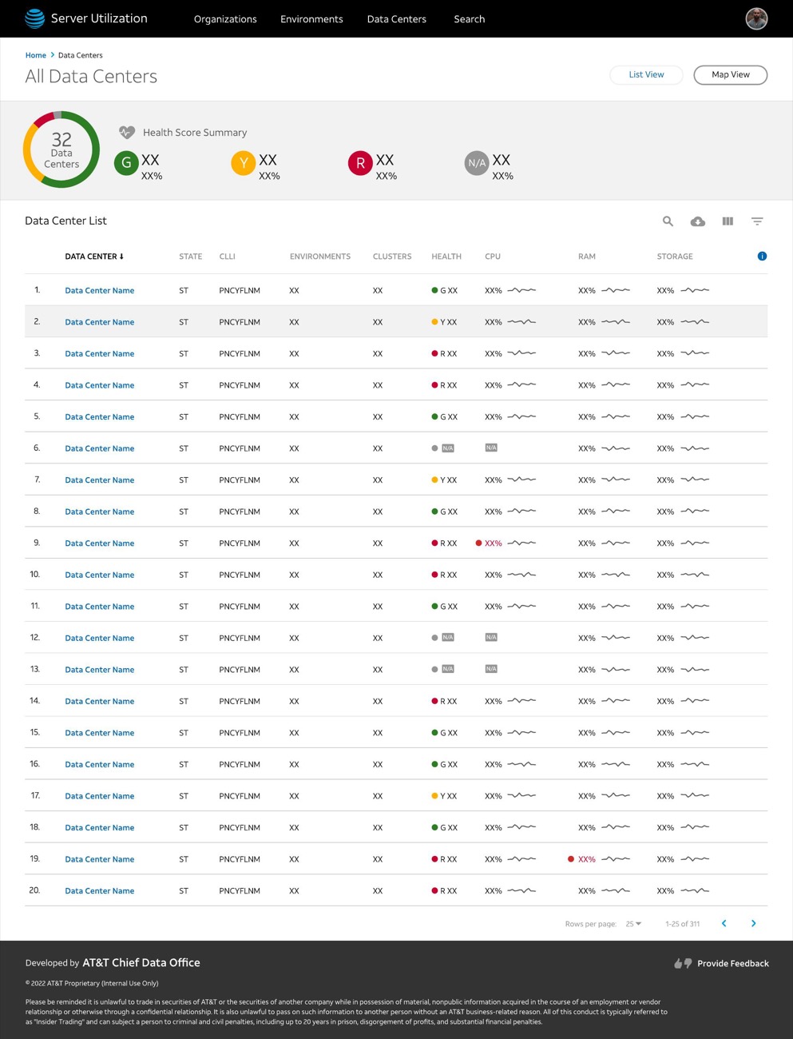Open the rows per page dropdown

pos(633,924)
